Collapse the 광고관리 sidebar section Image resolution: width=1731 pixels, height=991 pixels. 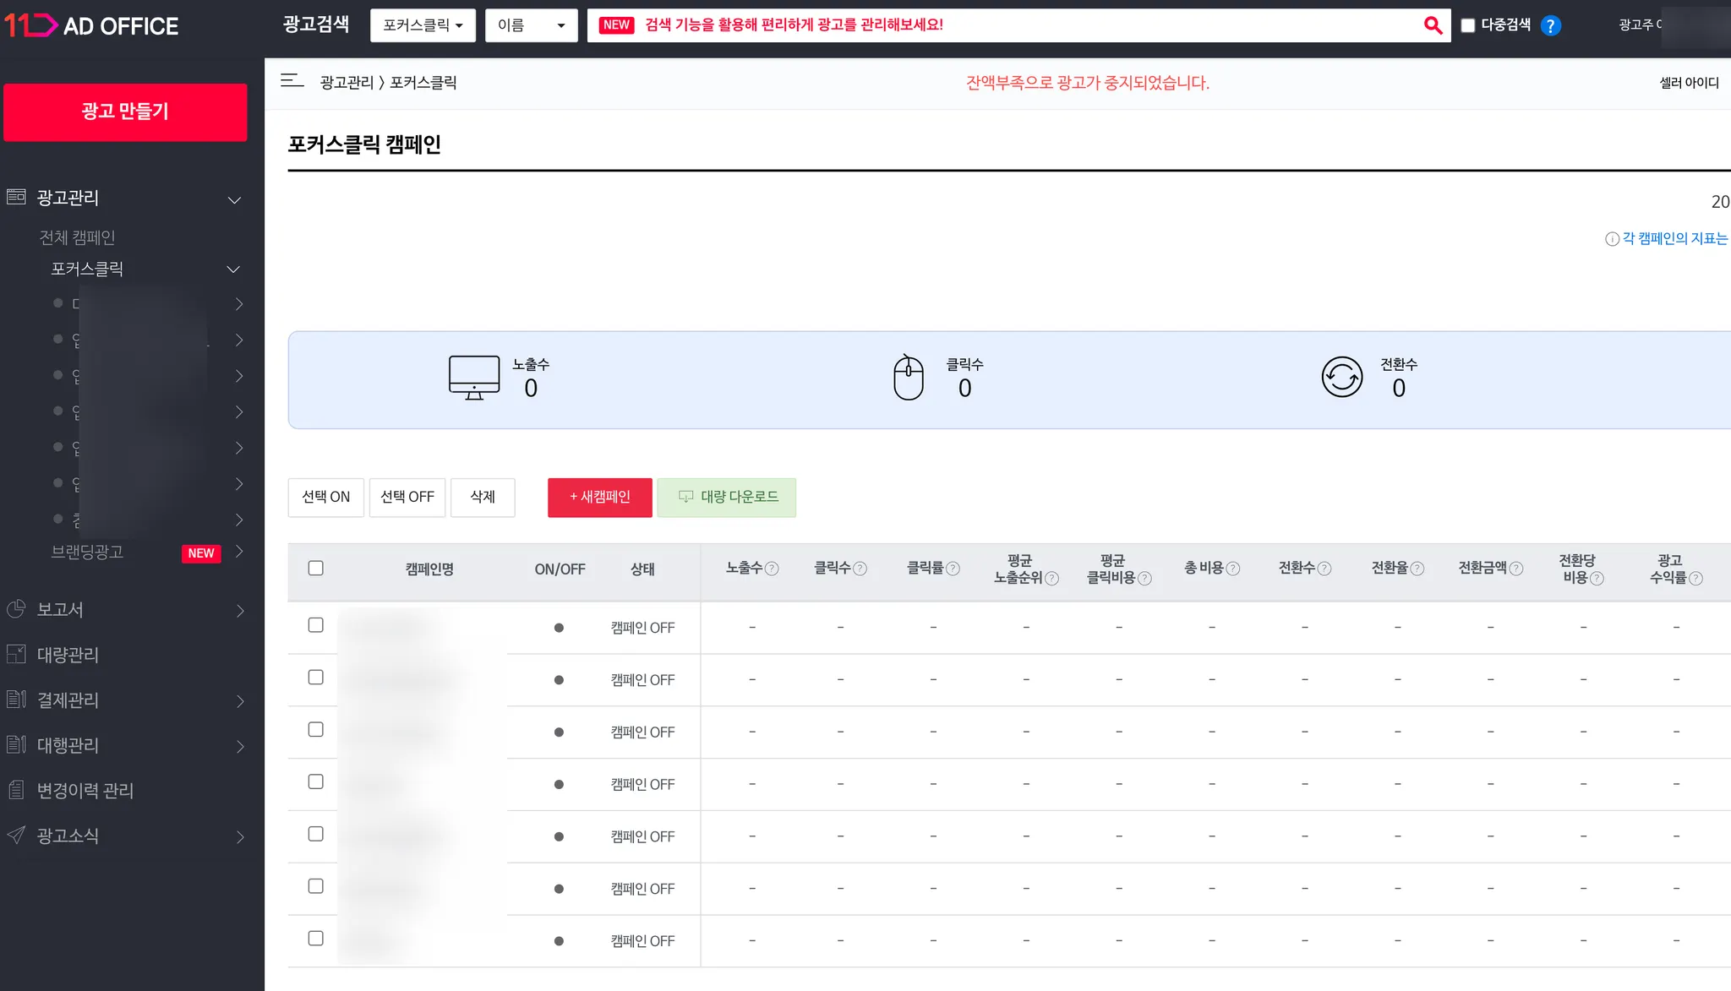point(234,199)
